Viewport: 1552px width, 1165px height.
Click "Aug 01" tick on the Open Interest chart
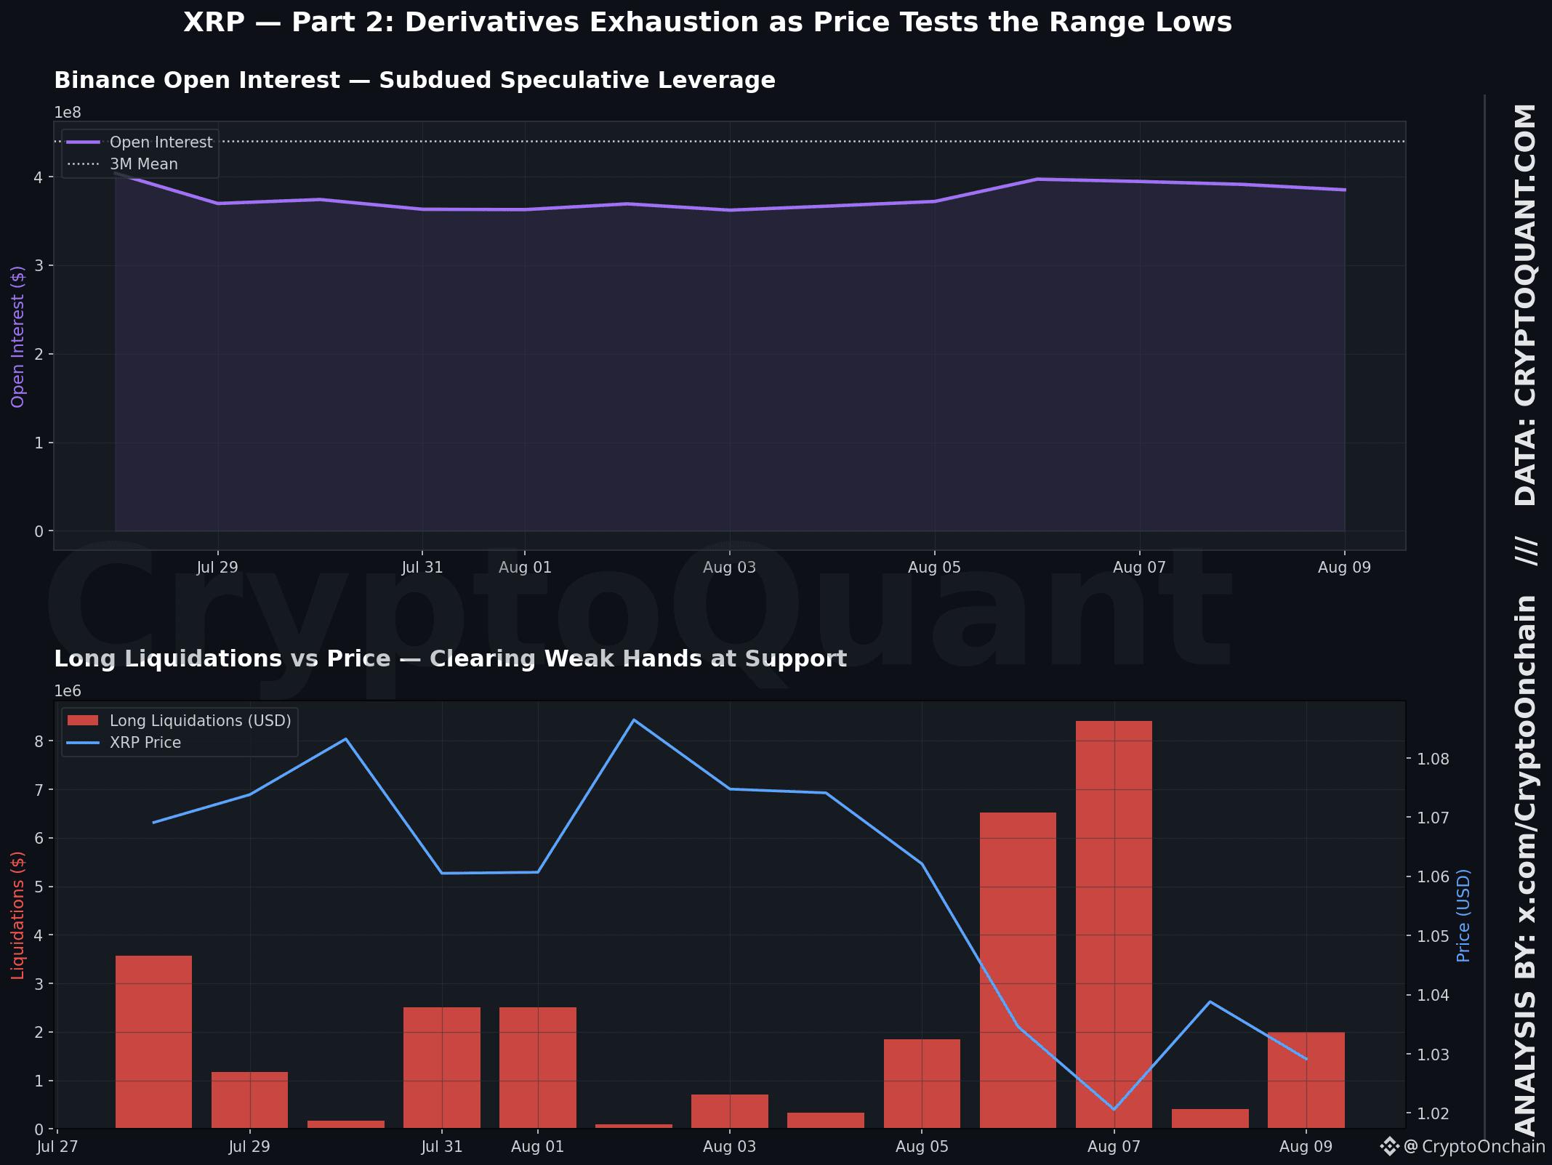click(x=525, y=568)
